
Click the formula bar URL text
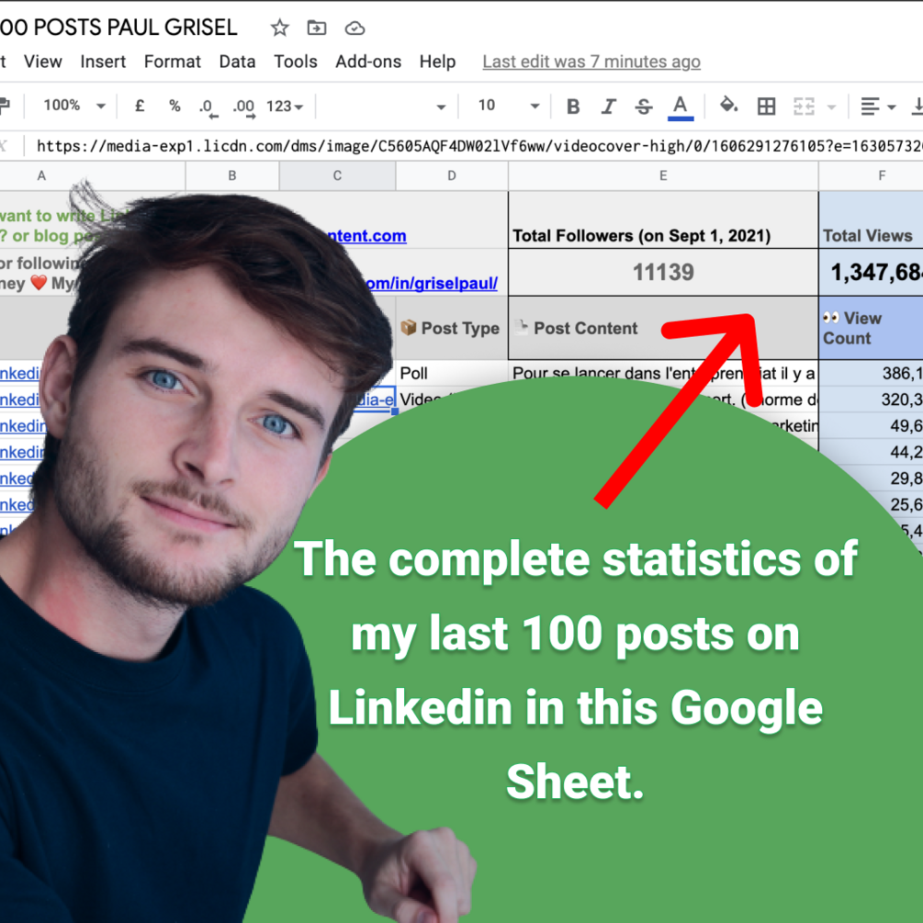click(x=479, y=146)
